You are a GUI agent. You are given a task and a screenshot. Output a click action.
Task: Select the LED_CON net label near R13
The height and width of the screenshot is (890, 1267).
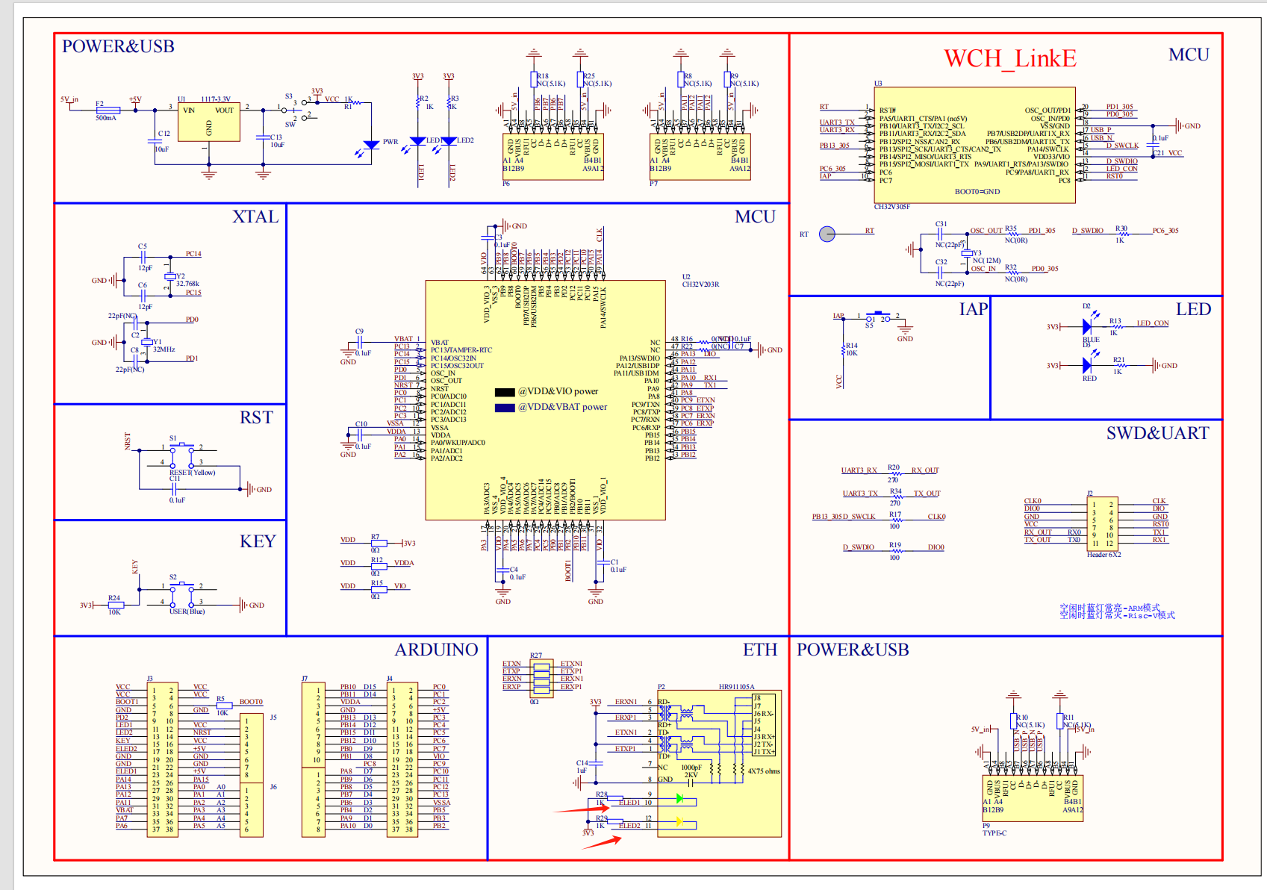tap(1153, 323)
